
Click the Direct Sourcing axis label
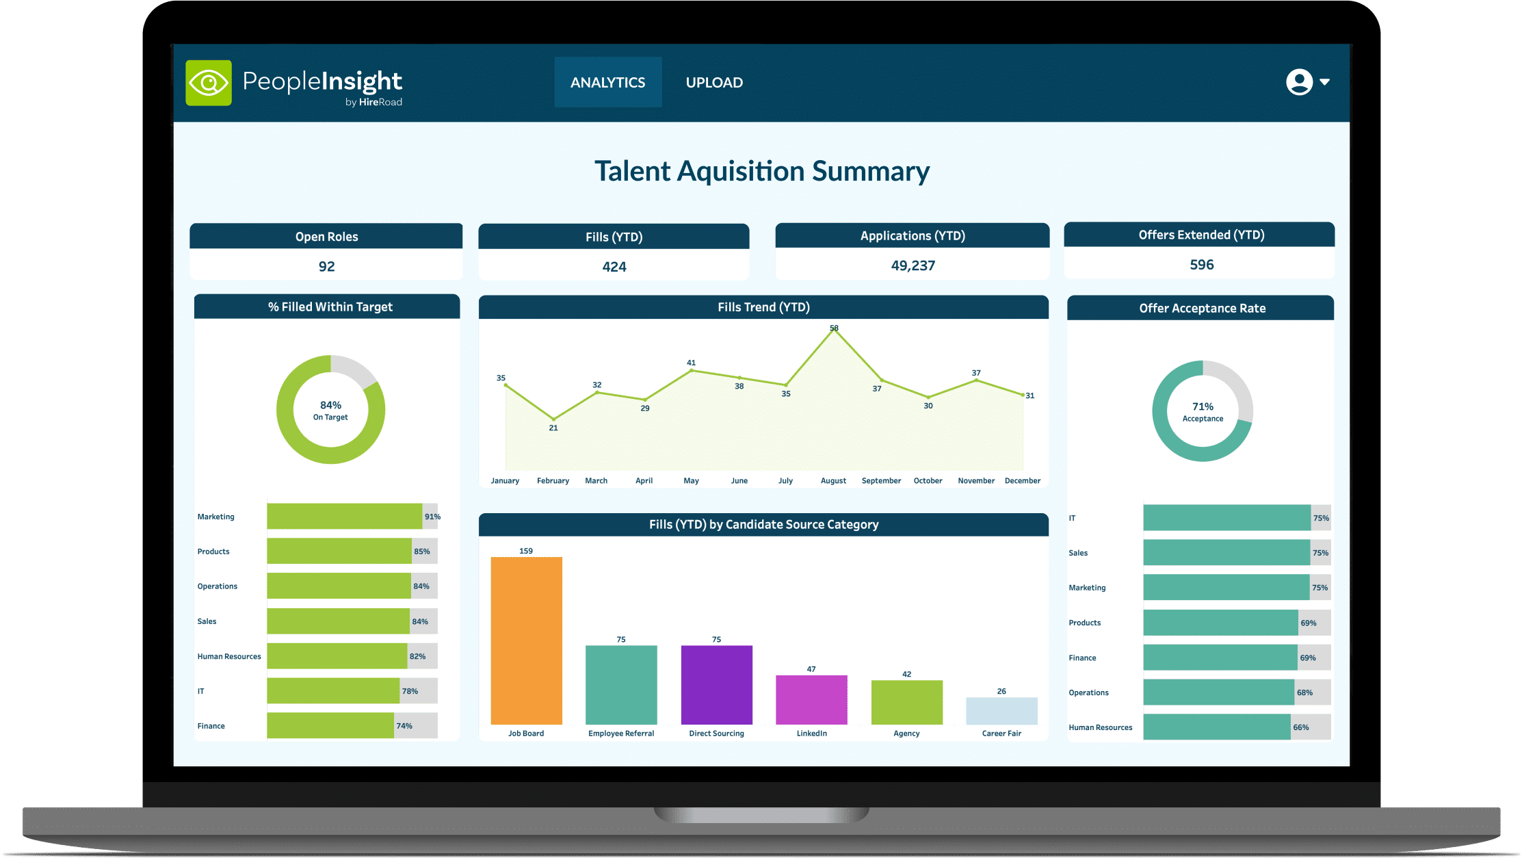[716, 733]
